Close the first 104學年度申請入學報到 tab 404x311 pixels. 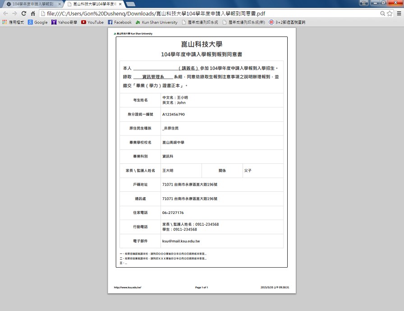(60, 4)
